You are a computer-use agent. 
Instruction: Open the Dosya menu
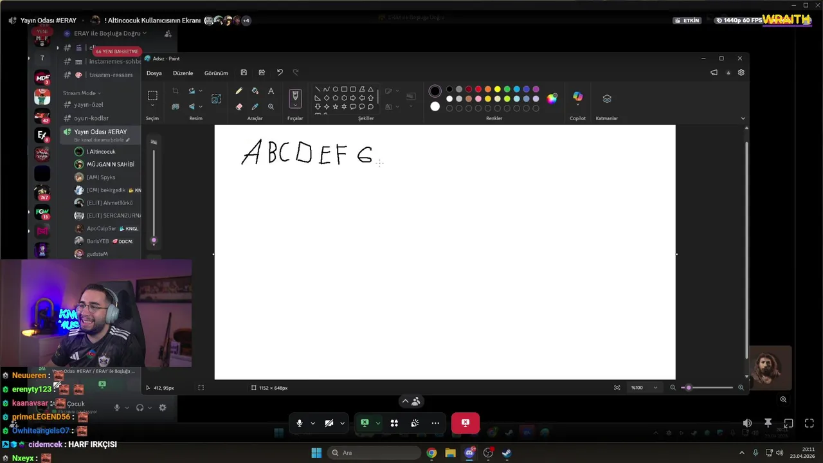point(154,73)
